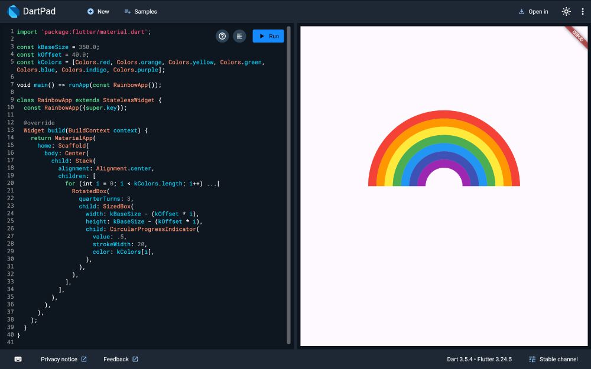Click line number 20 in the gutter
The height and width of the screenshot is (369, 591).
[10, 184]
